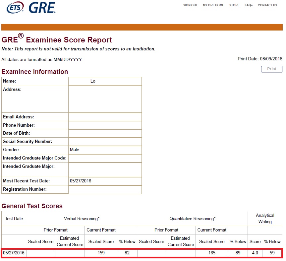286x261 pixels.
Task: Click the General Test Scores heading
Action: point(32,206)
